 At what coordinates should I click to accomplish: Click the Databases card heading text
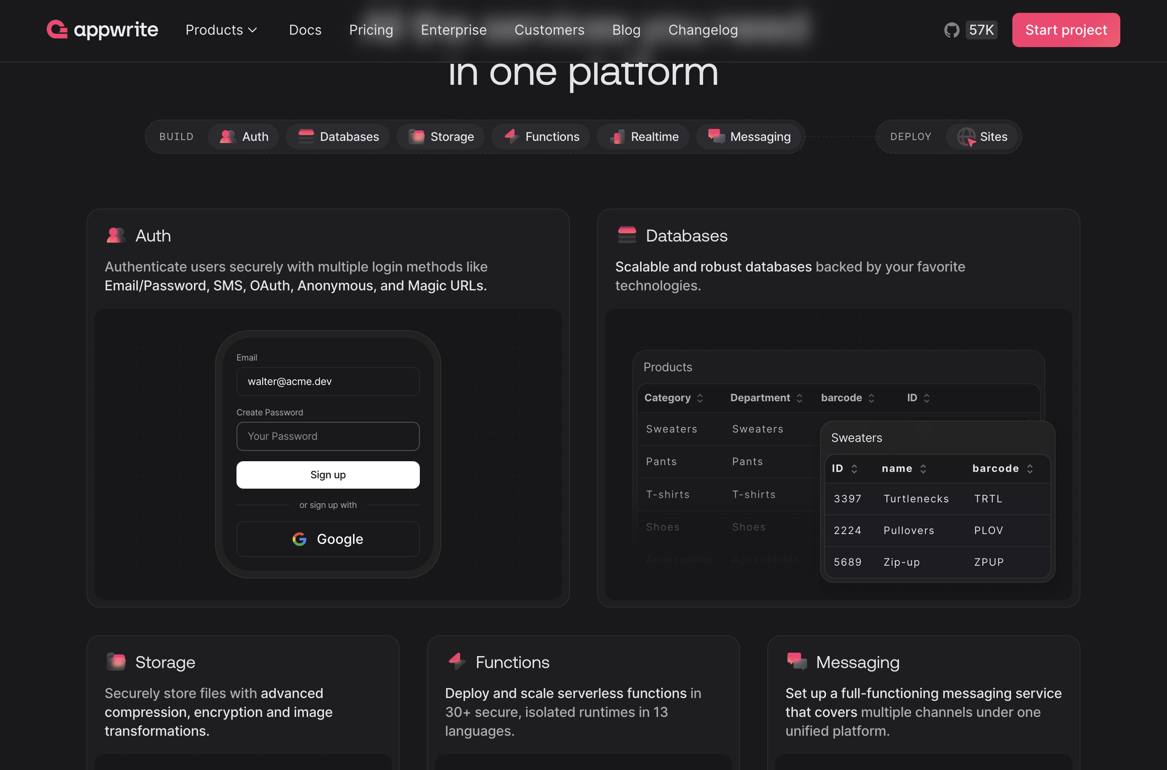tap(686, 235)
